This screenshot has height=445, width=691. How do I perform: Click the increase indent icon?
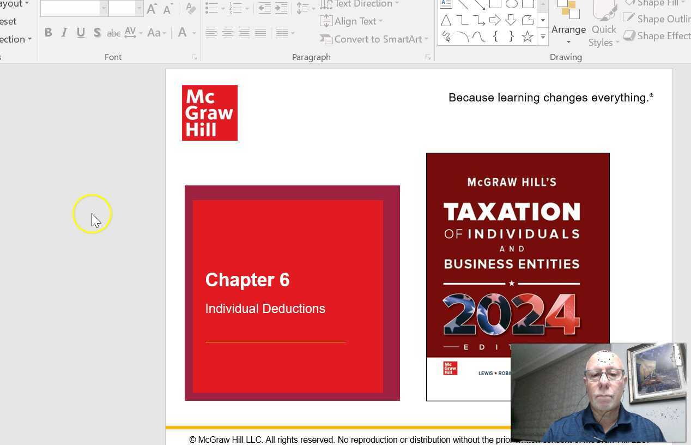click(281, 8)
